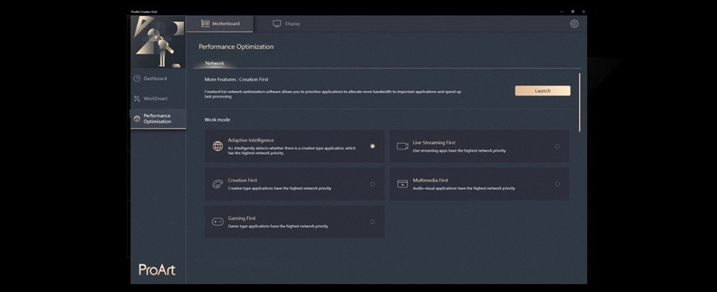Open WorkSmart in the sidebar
The width and height of the screenshot is (717, 292).
(158, 99)
